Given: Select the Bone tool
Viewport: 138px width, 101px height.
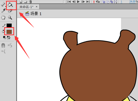Looking at the screenshot, I should (x=3, y=4).
